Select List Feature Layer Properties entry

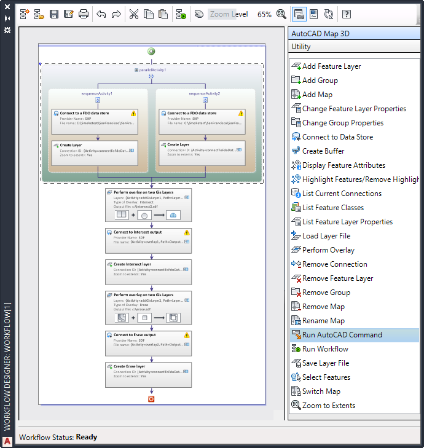pos(355,222)
